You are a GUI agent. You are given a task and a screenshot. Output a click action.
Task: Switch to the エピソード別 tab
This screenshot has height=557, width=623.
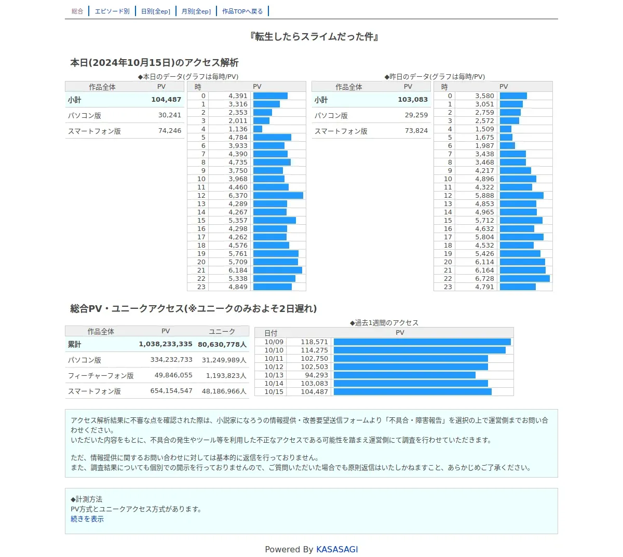(112, 11)
